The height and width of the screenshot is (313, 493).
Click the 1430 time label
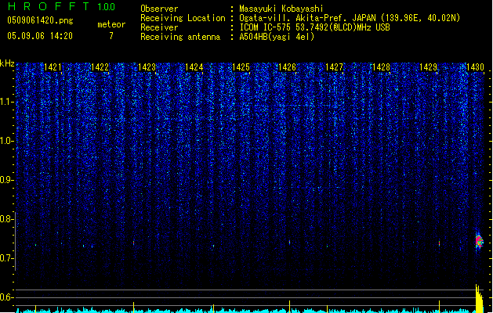475,67
